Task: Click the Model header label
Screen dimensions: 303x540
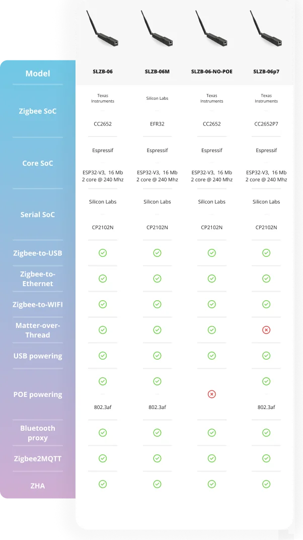Action: 38,74
